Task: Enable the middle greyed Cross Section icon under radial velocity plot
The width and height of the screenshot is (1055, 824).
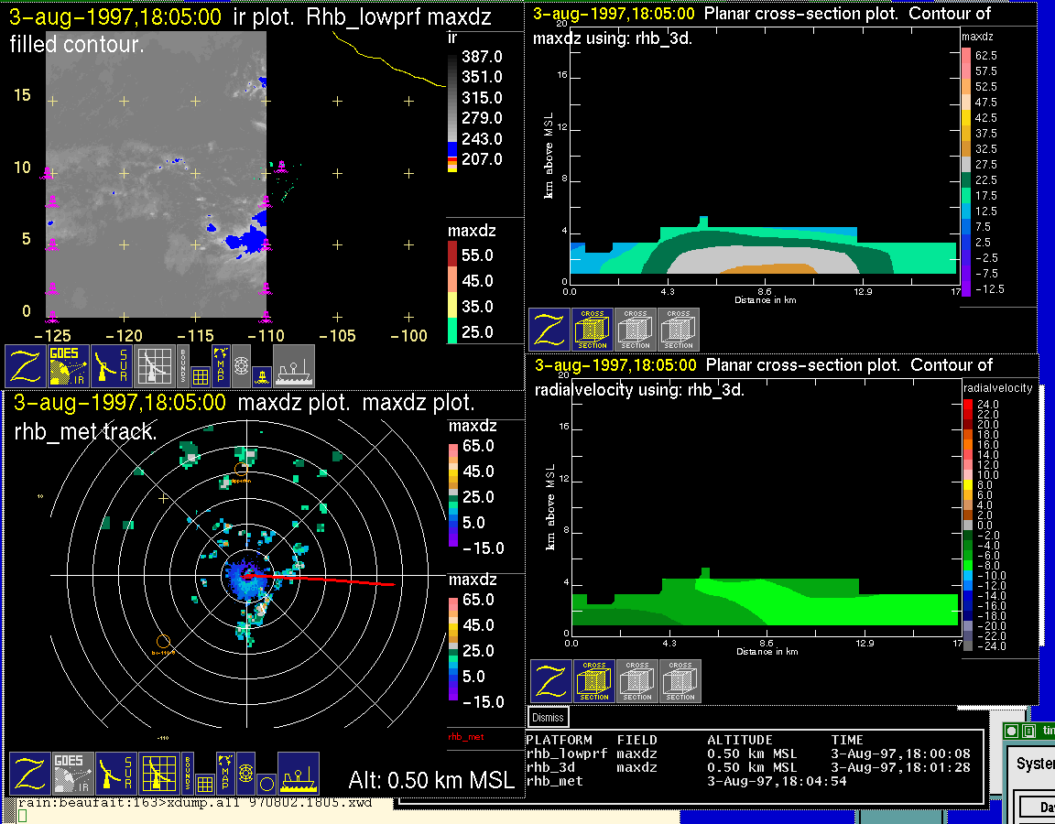Action: click(x=637, y=682)
